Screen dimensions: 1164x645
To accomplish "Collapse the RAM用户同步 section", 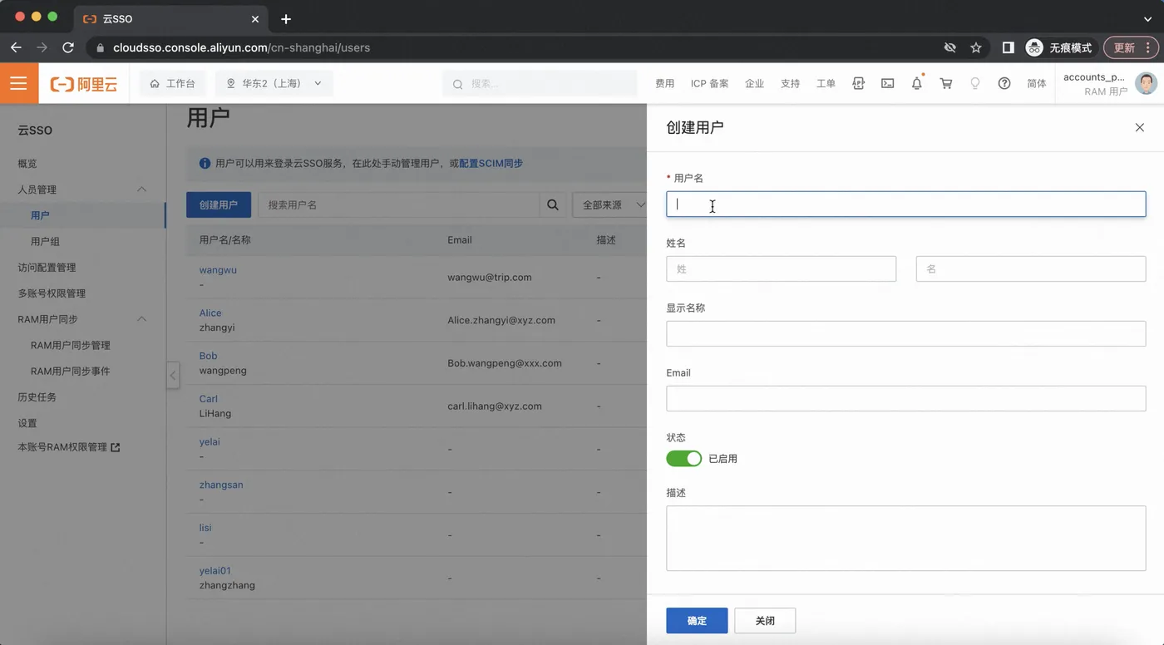I will 142,319.
